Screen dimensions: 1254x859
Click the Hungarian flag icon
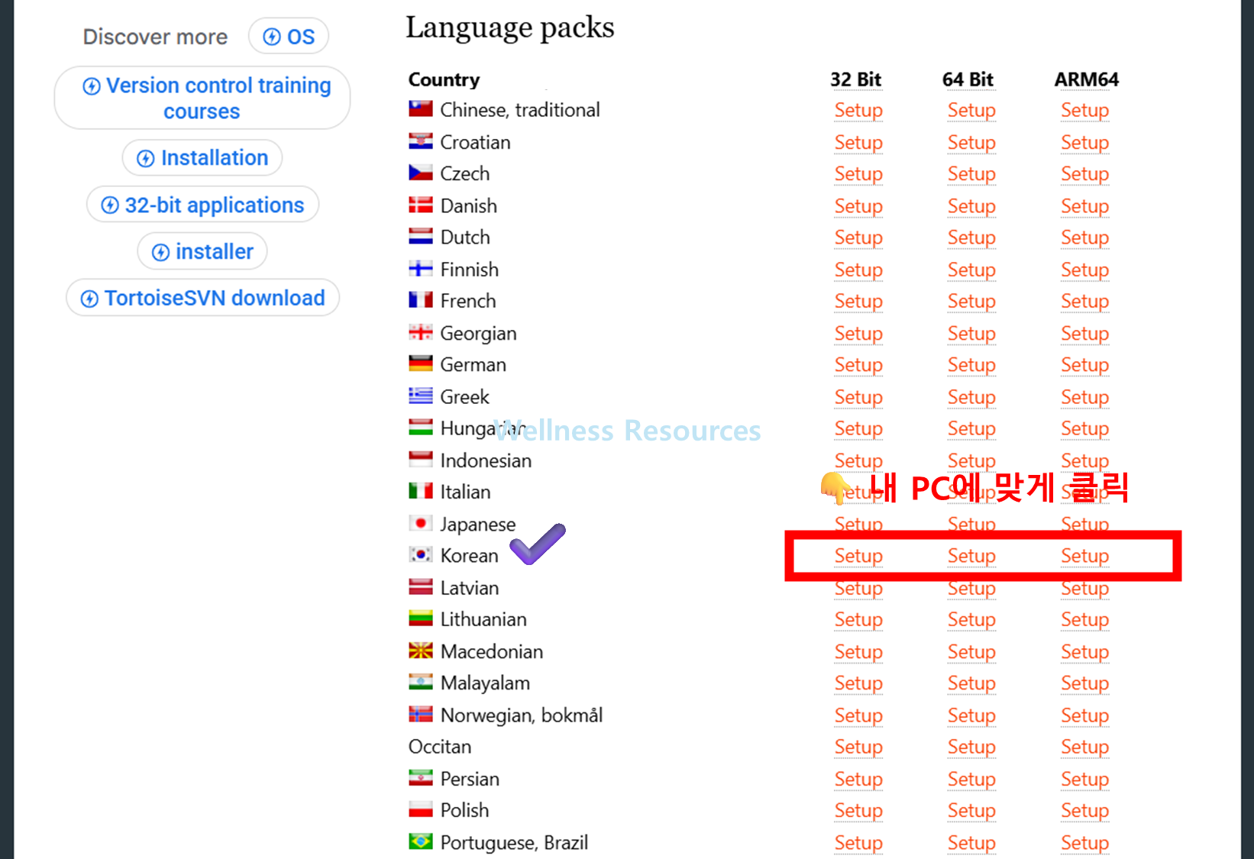420,427
